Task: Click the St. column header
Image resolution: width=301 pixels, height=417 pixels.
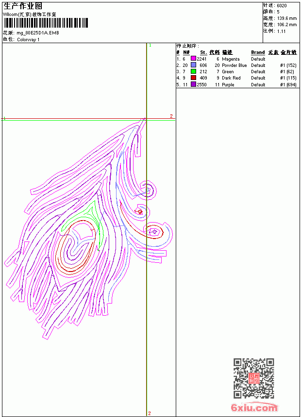Action: [x=203, y=52]
